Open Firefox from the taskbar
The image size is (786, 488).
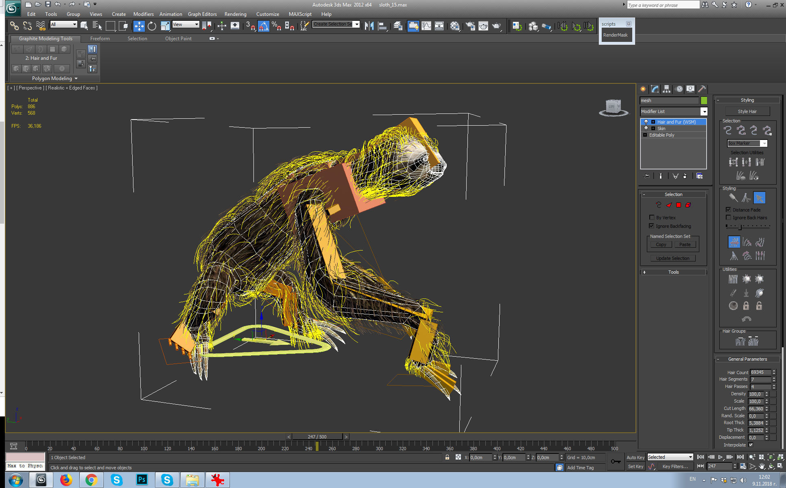pos(66,480)
